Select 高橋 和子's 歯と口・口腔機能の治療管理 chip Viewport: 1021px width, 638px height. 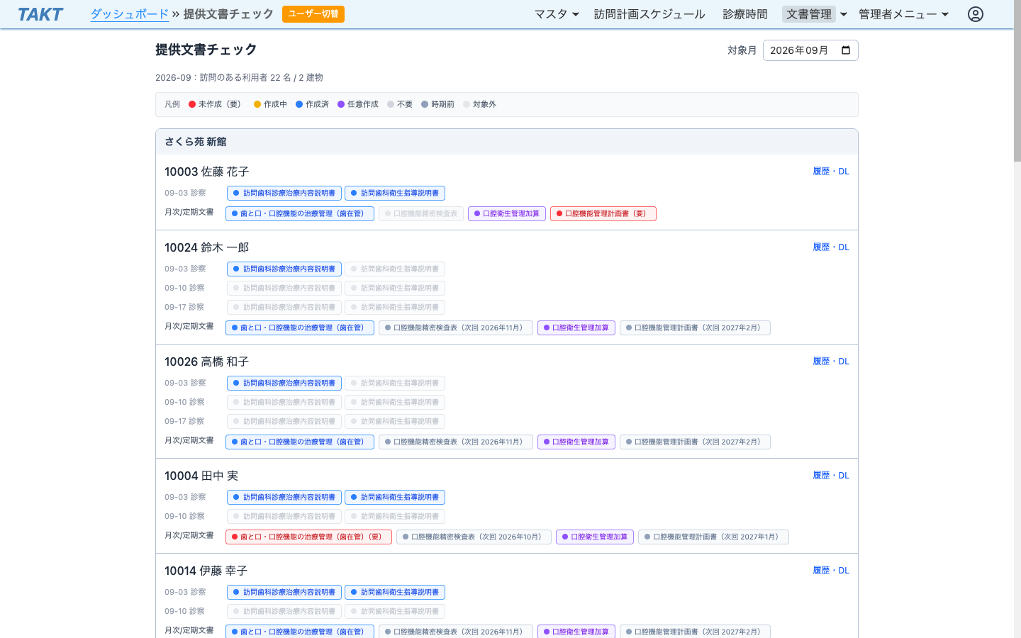[300, 442]
